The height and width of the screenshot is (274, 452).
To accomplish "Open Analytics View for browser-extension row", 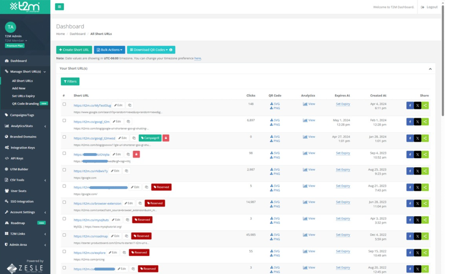I will [x=309, y=202].
